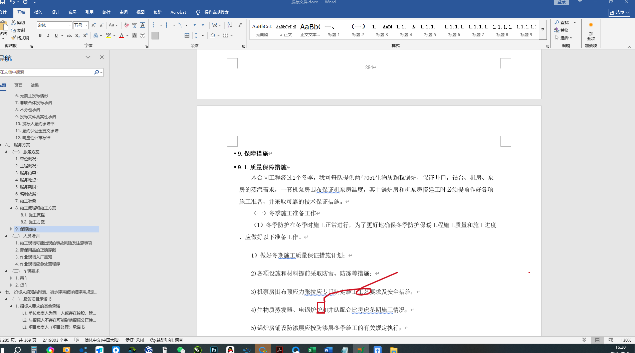Open the borders tool
635x353 pixels.
[x=226, y=35]
